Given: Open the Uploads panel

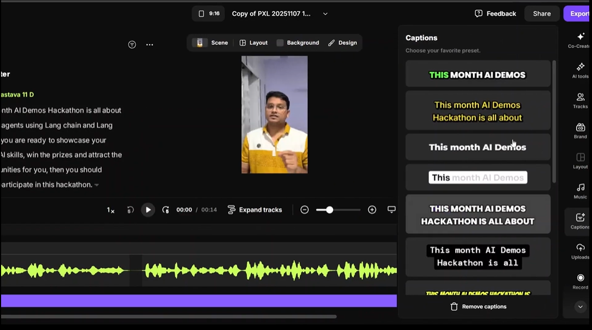Looking at the screenshot, I should (580, 251).
